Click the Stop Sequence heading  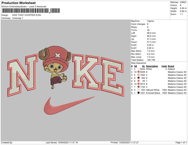point(139,63)
